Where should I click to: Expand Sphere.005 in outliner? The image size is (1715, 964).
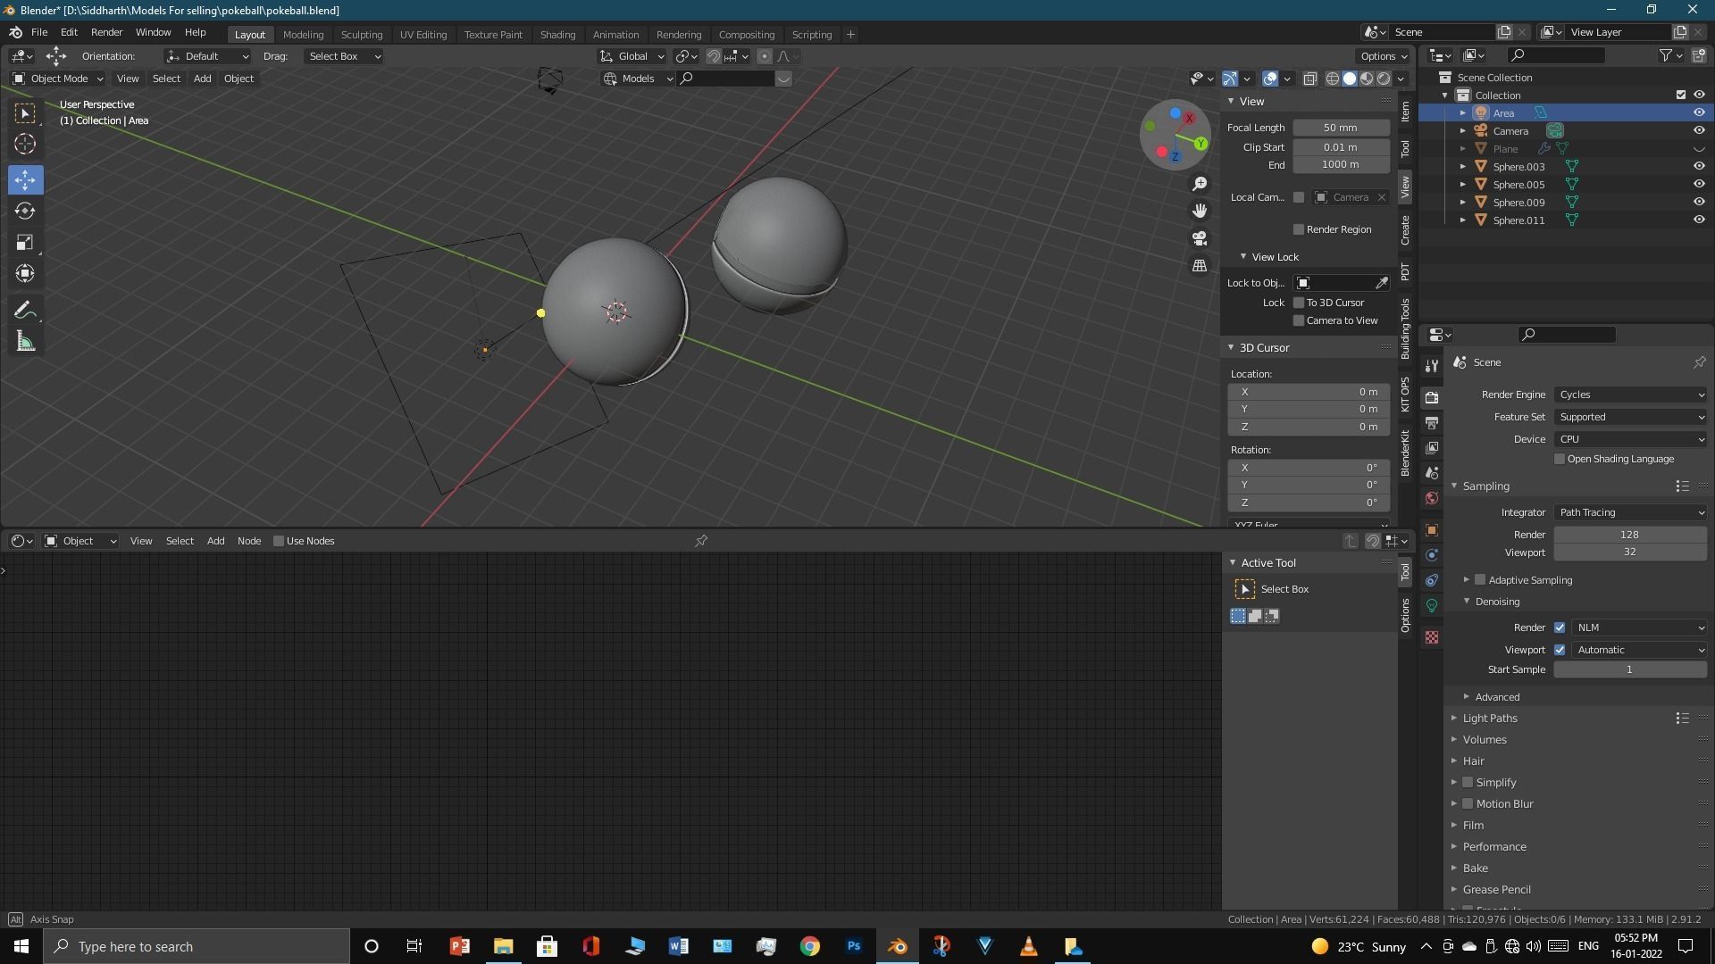pyautogui.click(x=1463, y=185)
